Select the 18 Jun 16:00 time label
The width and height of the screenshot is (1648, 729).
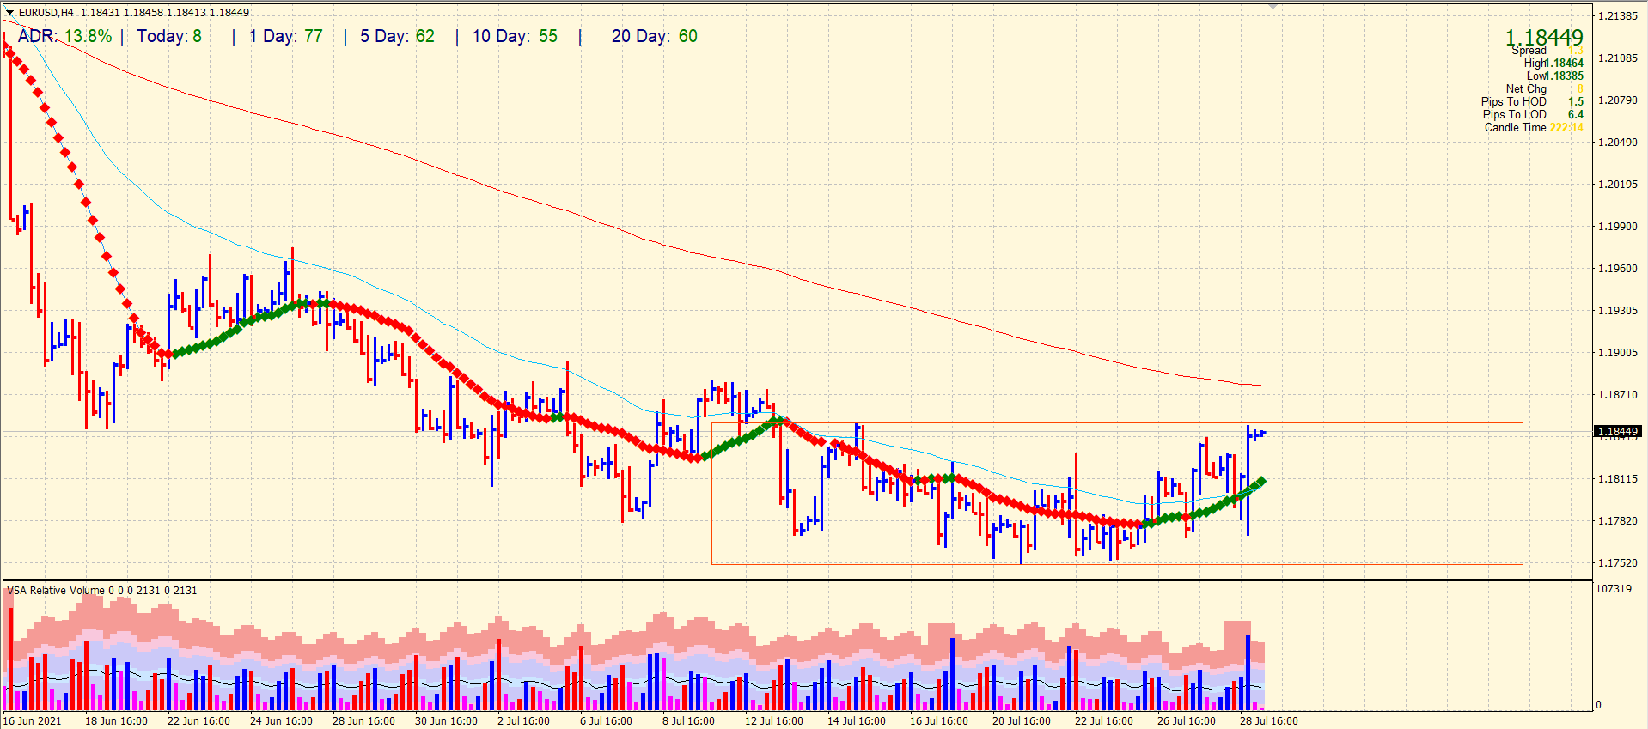tap(116, 721)
